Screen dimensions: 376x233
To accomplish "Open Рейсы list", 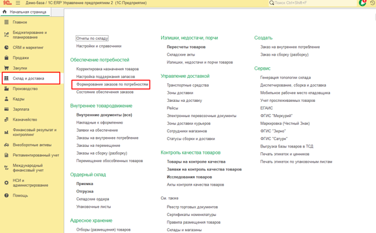I will click(172, 108).
